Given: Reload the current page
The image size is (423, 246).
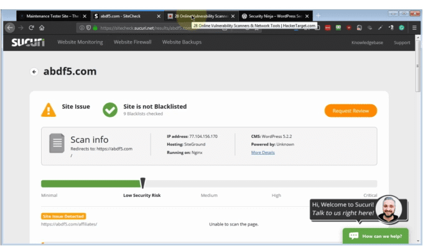Looking at the screenshot, I should click(31, 28).
